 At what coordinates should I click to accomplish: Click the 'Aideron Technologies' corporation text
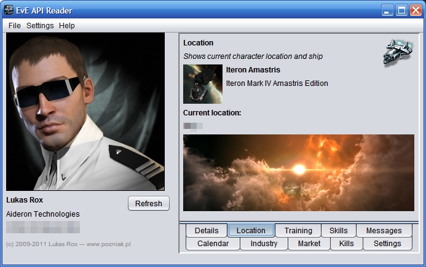click(x=42, y=214)
